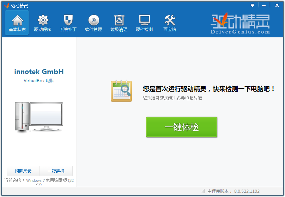
Task: Click the DriverGenius.com logo
Action: coord(240,23)
